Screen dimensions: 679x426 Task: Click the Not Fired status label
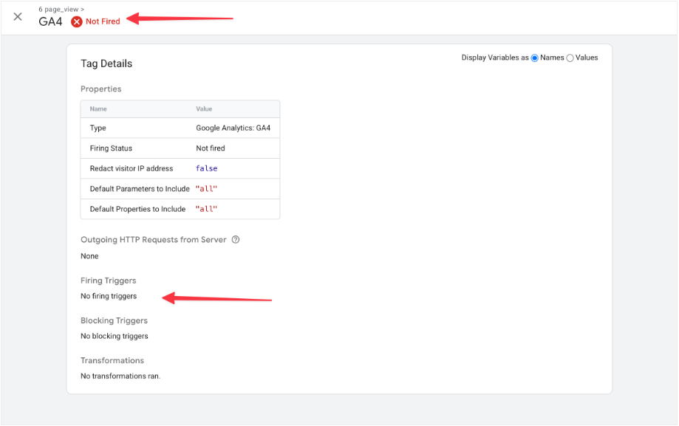click(103, 22)
